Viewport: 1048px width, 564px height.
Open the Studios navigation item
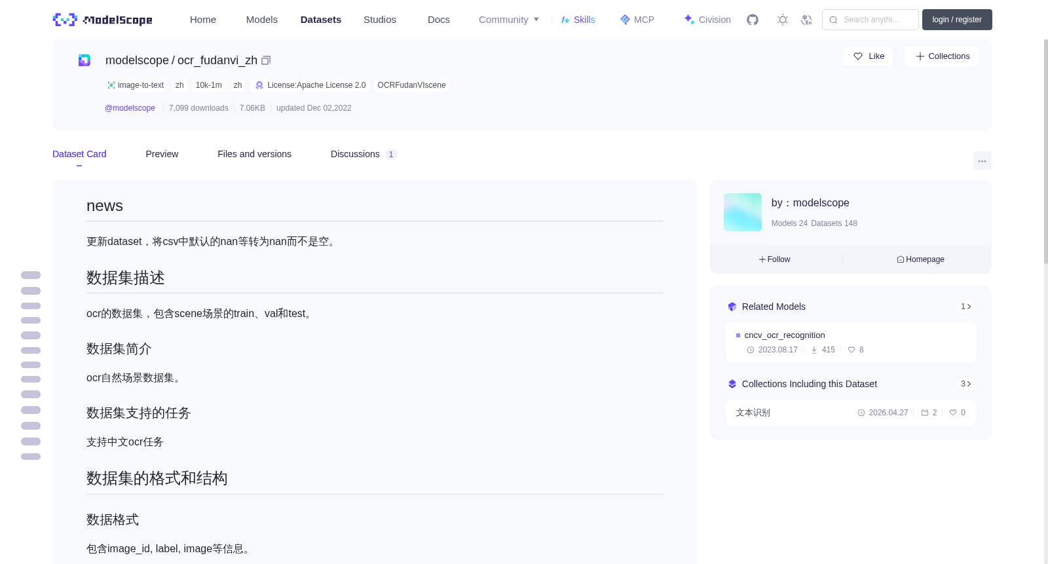pyautogui.click(x=380, y=20)
